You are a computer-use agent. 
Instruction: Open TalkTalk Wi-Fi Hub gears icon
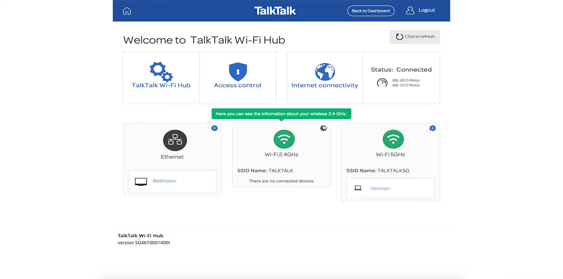coord(161,72)
